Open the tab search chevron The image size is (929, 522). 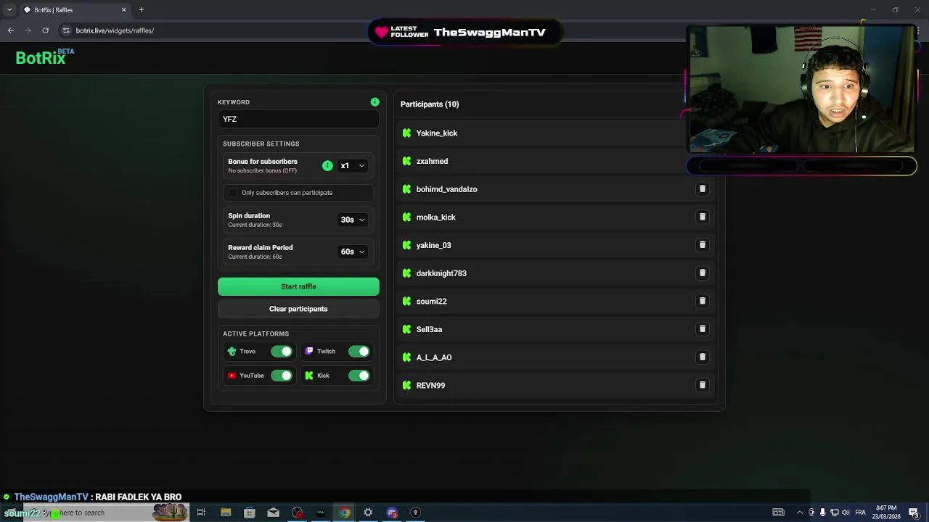point(9,10)
